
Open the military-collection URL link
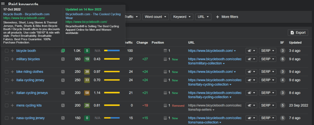(215, 61)
